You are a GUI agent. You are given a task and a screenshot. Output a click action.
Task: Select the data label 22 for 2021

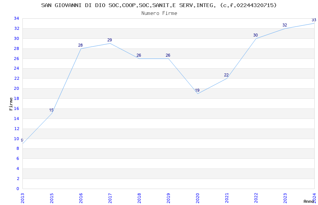click(226, 75)
